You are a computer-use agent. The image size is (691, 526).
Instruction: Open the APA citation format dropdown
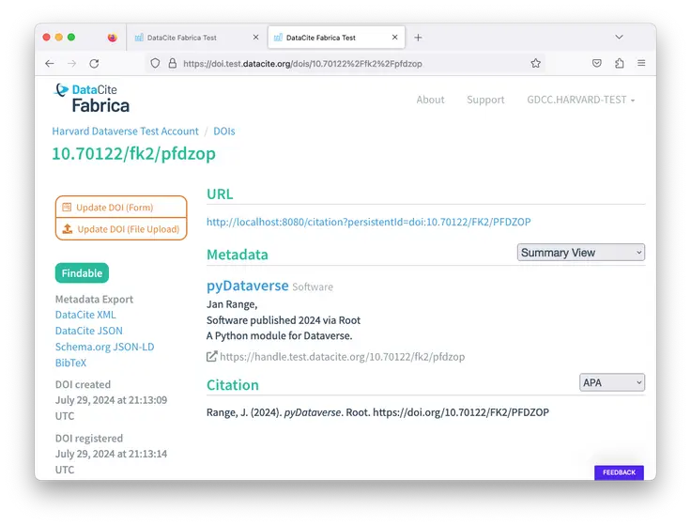point(612,382)
